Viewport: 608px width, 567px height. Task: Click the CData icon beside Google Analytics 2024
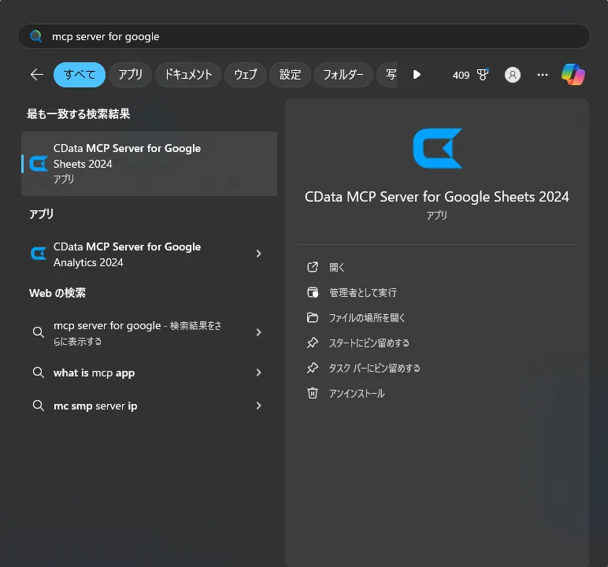click(39, 254)
